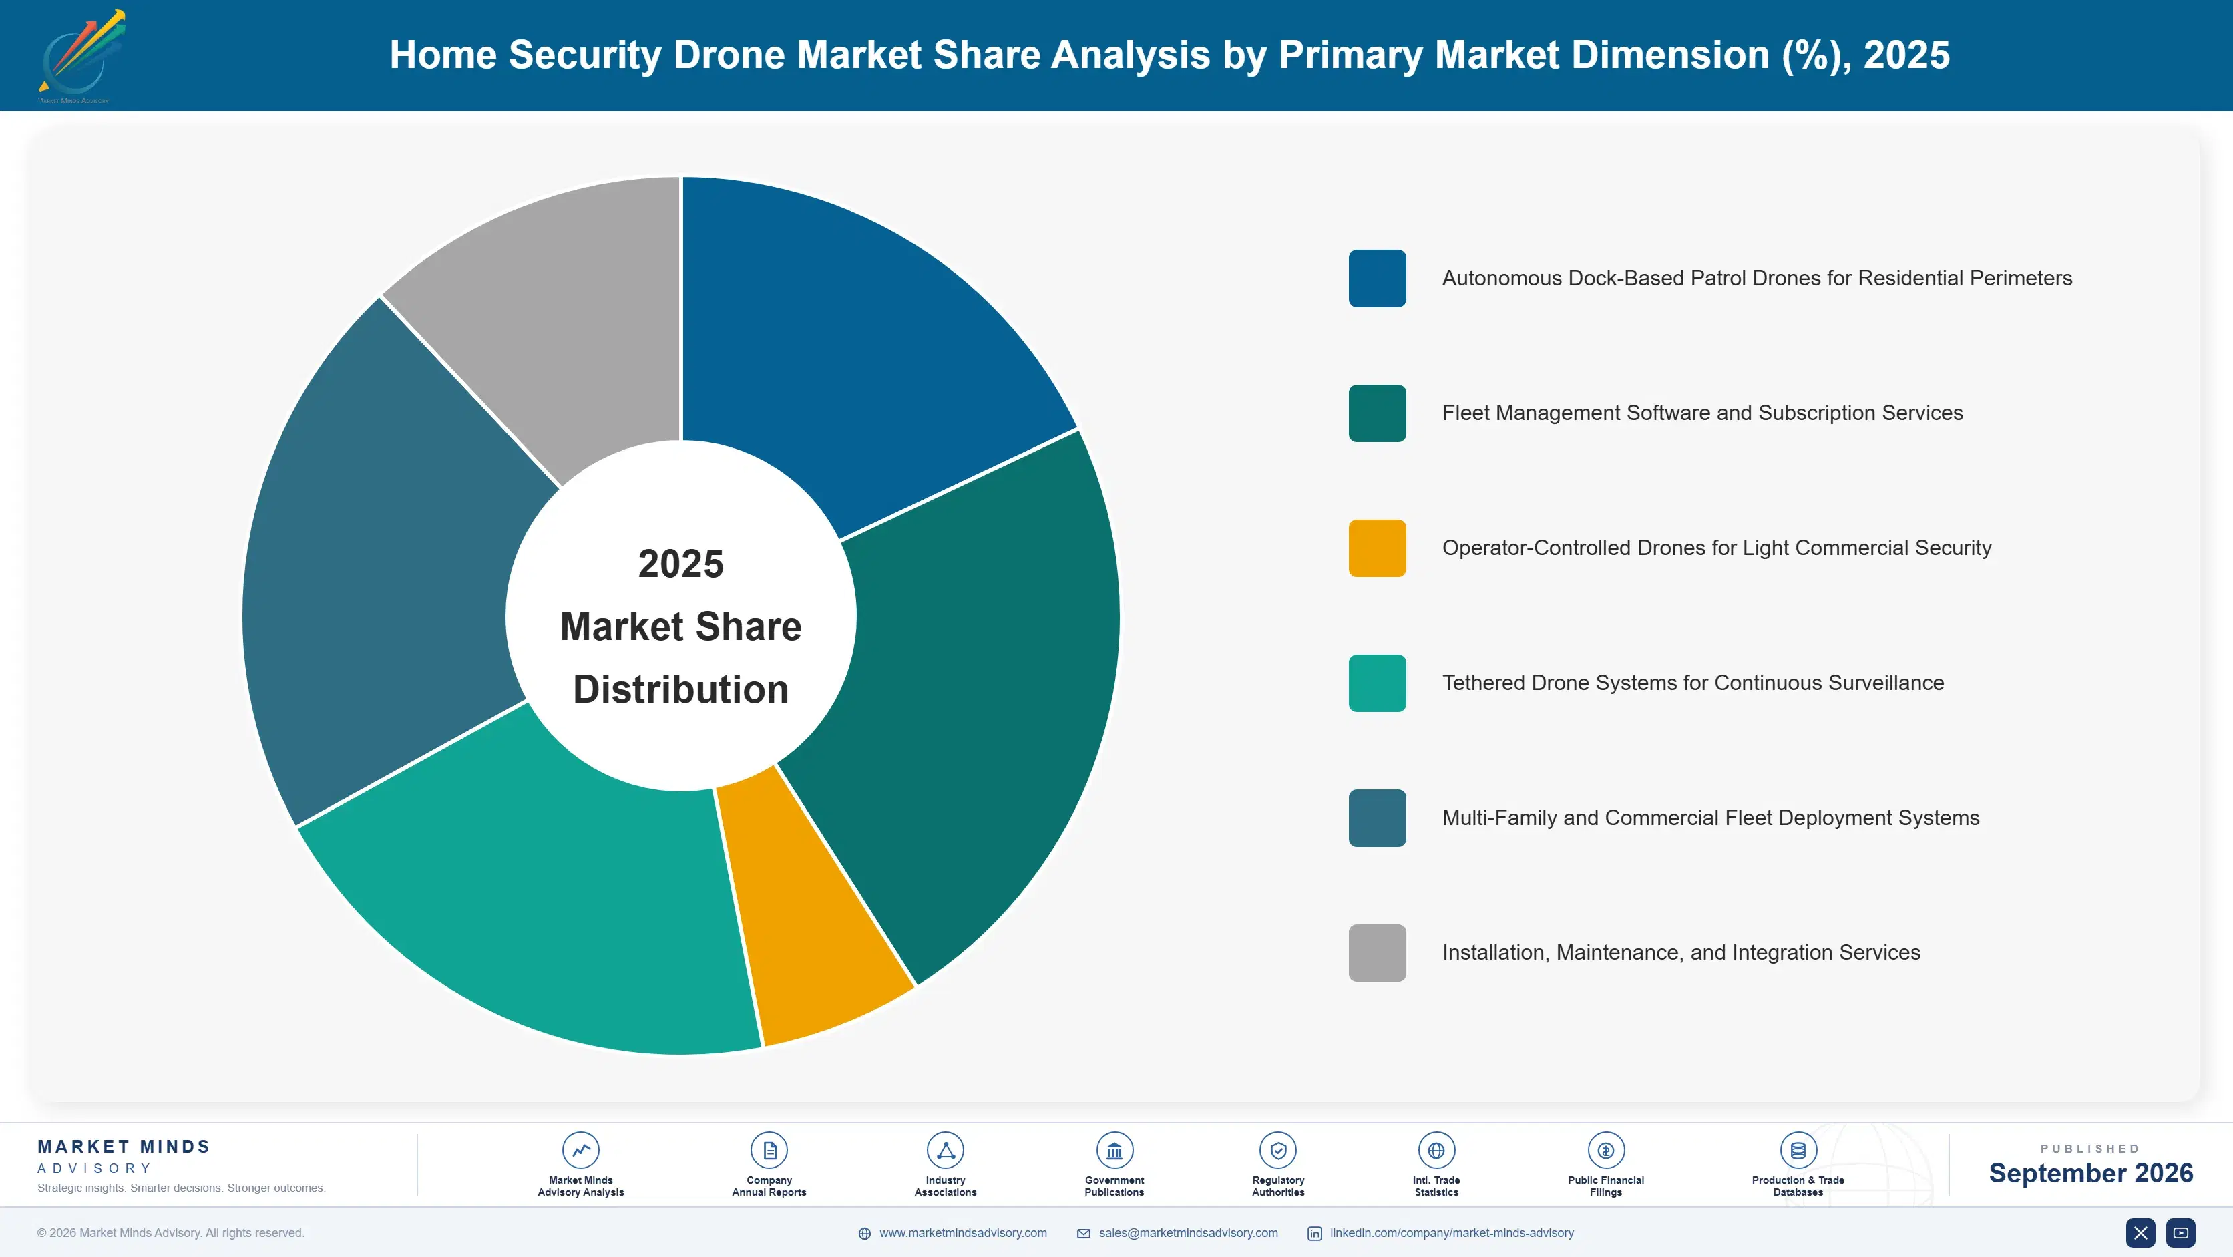Click 'Fleet Management Software and Subscription Services' label

1701,413
